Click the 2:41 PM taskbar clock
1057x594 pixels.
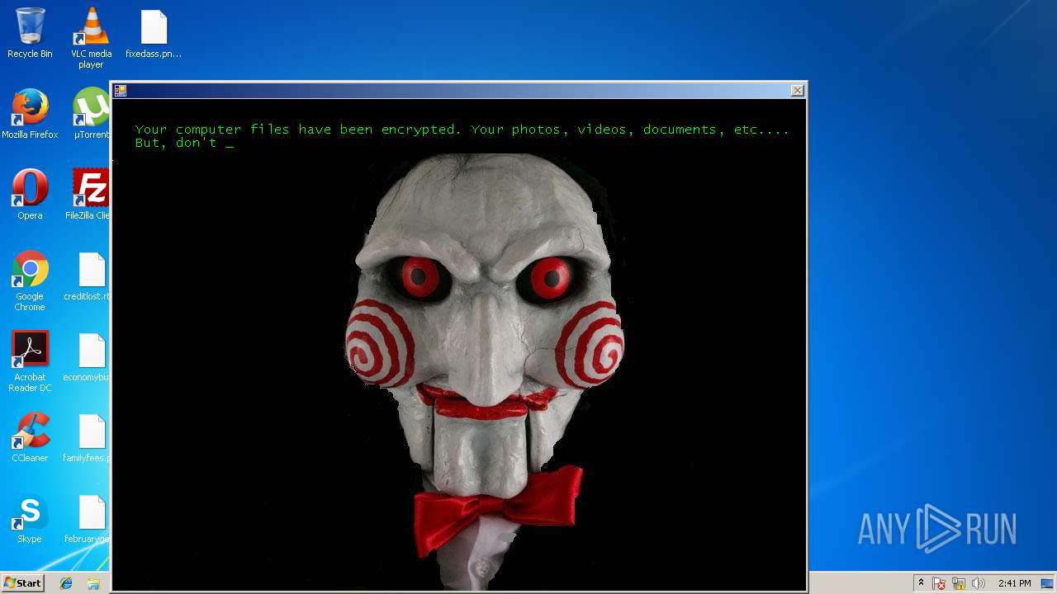[x=1014, y=583]
